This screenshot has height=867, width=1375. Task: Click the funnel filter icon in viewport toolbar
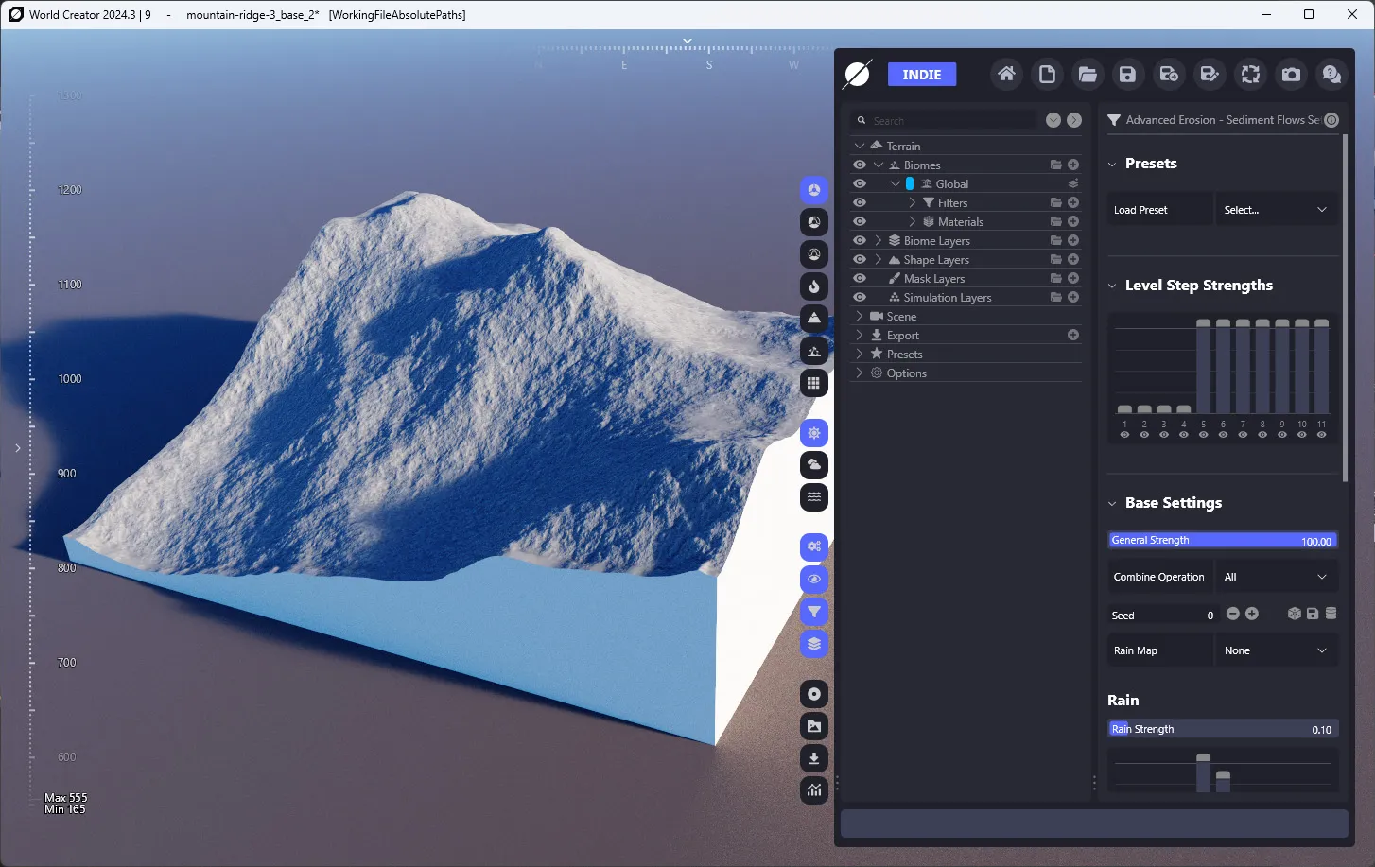(814, 612)
